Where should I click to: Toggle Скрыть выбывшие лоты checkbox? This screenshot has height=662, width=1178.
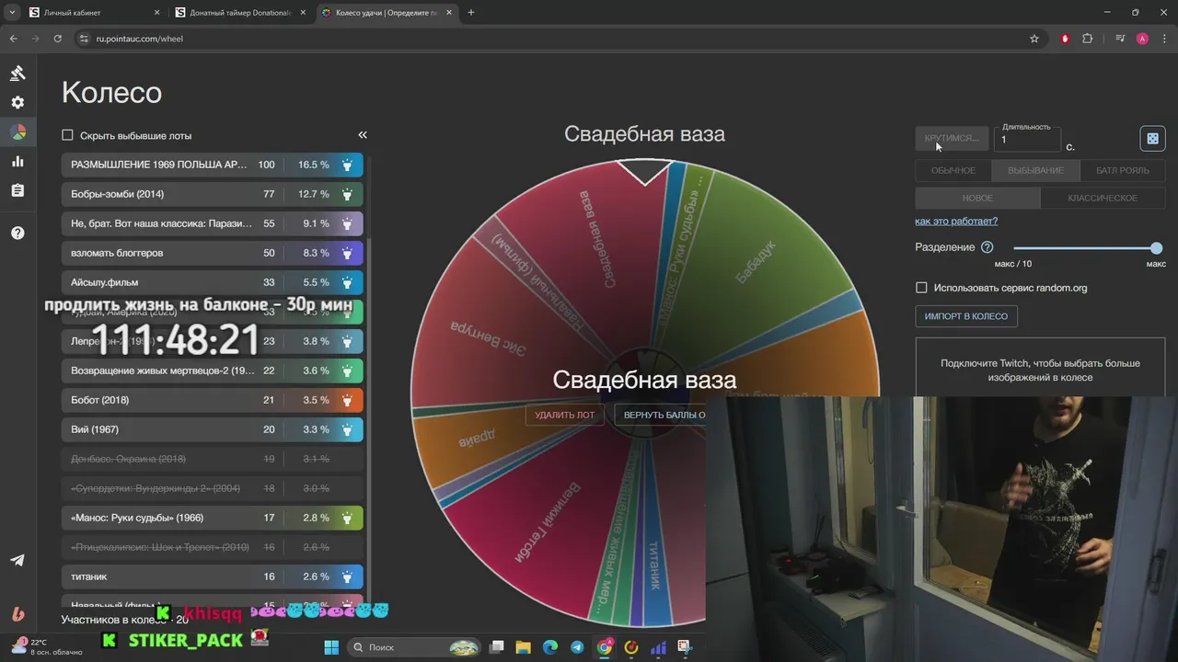[67, 135]
